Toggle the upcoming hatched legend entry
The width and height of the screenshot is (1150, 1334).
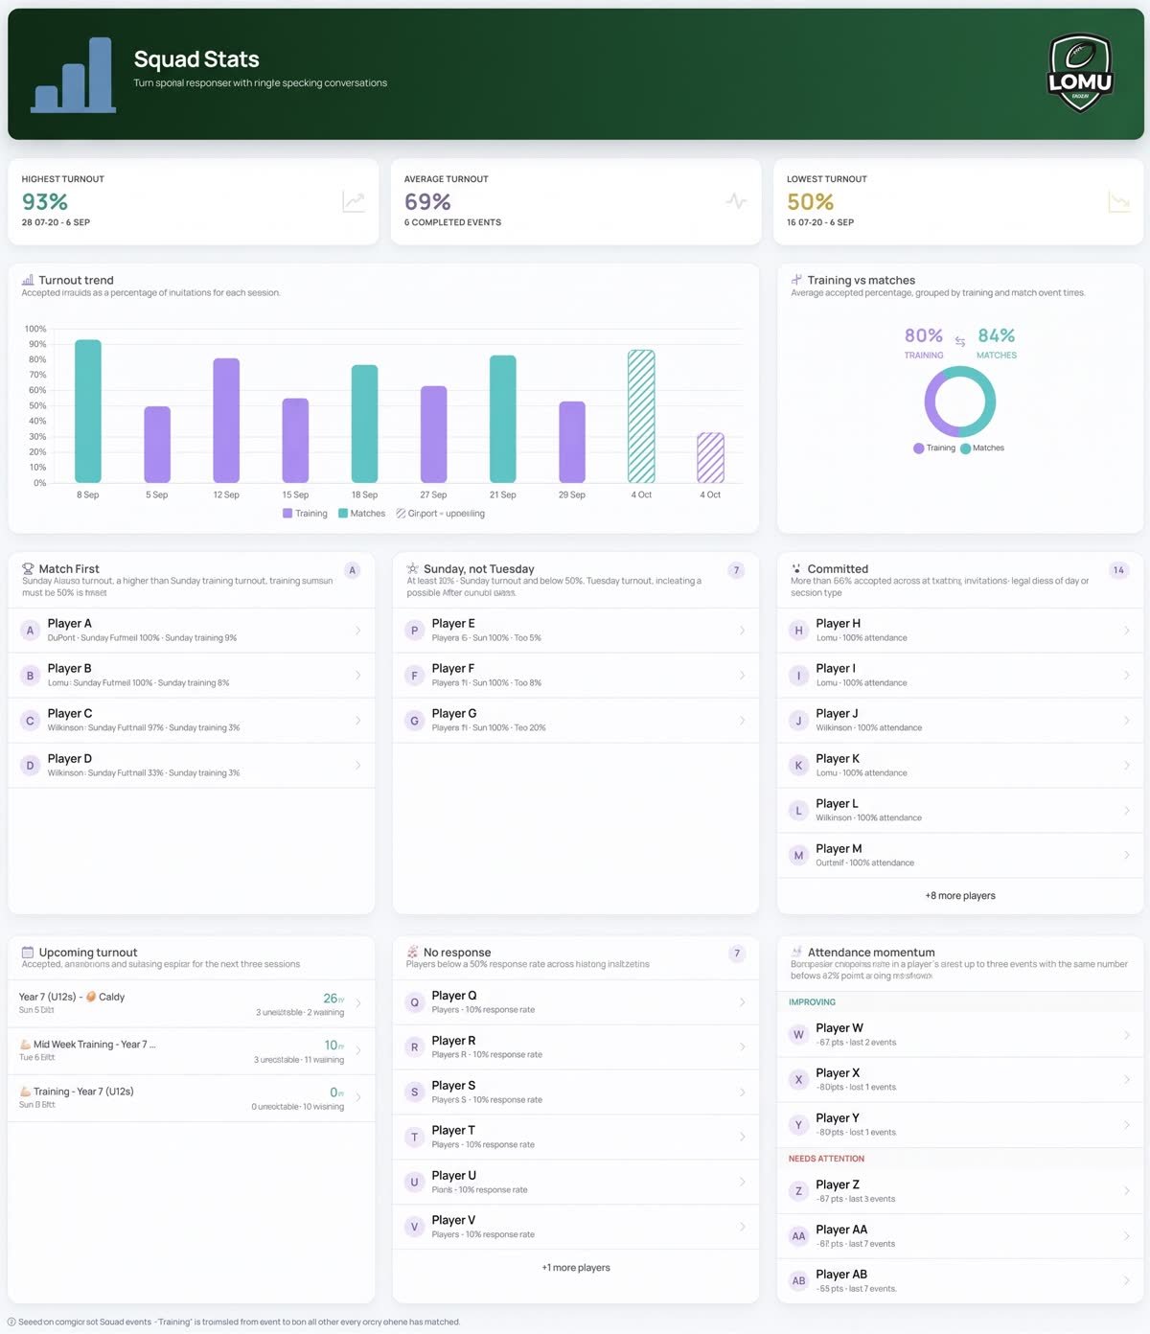coord(441,514)
